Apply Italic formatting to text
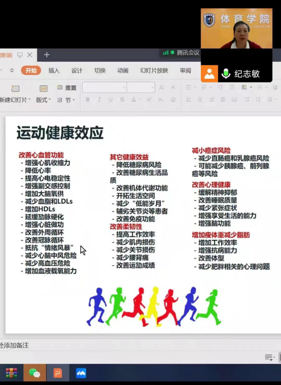 (99, 99)
